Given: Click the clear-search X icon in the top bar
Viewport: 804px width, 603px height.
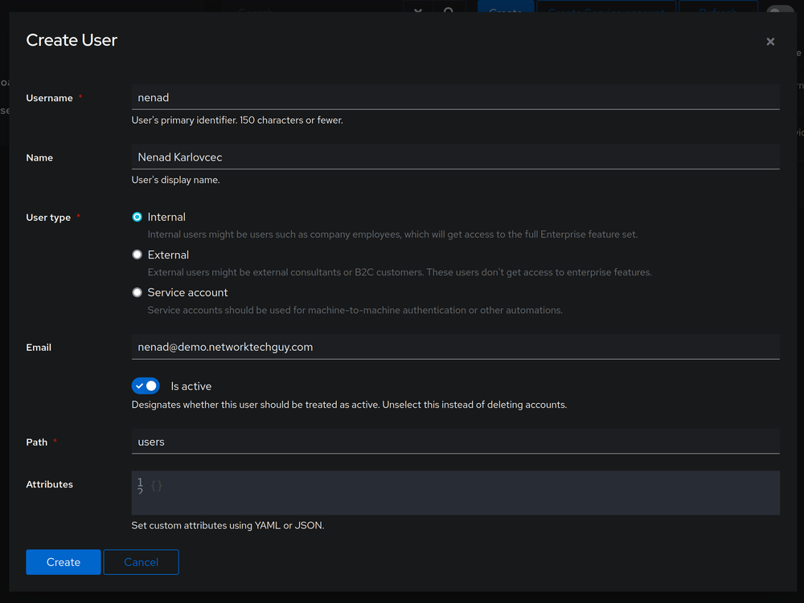Looking at the screenshot, I should (x=417, y=10).
